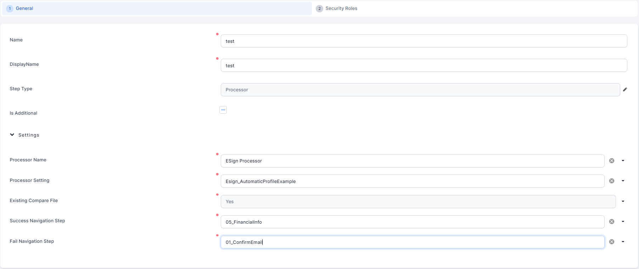Image resolution: width=639 pixels, height=269 pixels.
Task: Open the Success Navigation Step dropdown
Action: [623, 222]
